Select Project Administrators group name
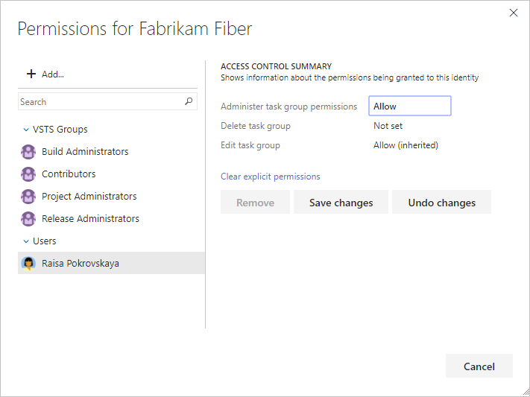530x397 pixels. click(89, 197)
